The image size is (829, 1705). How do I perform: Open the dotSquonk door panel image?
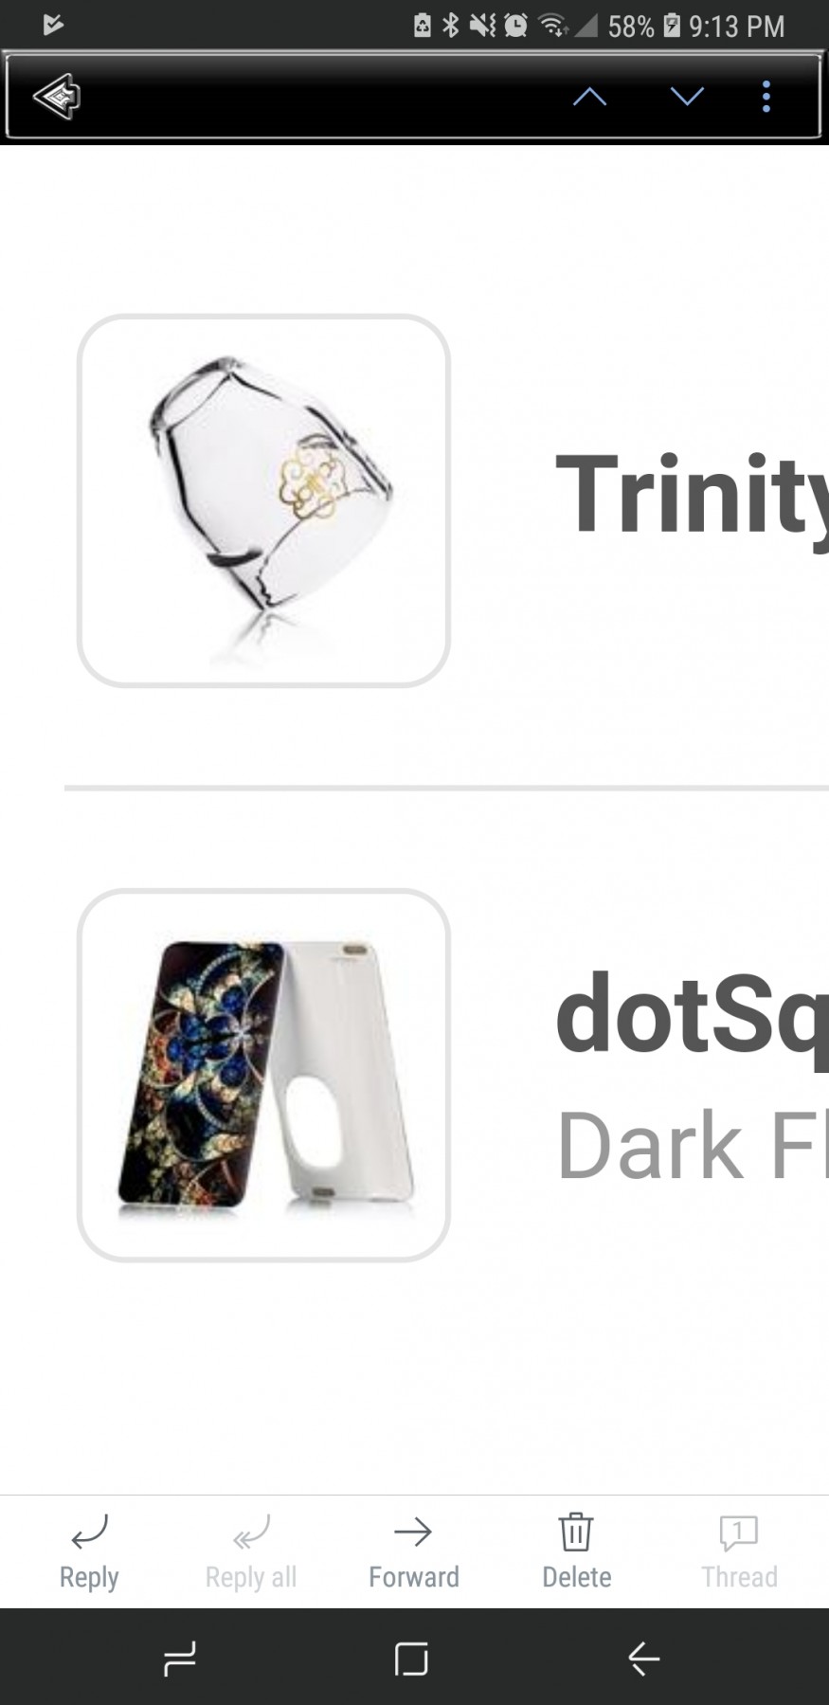click(x=263, y=1075)
